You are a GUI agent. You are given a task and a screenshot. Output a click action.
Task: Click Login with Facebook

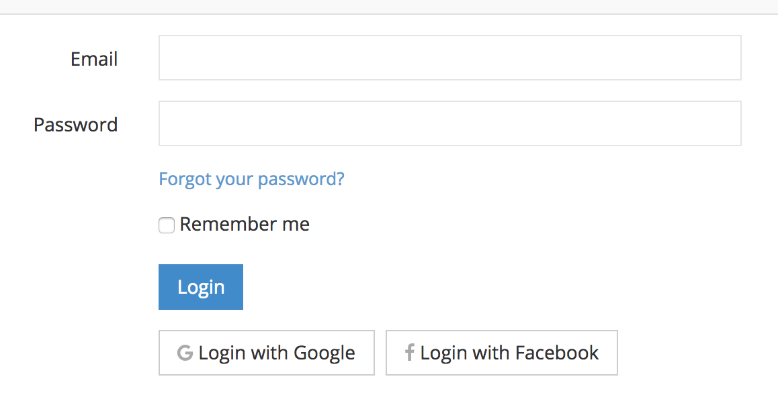point(501,352)
